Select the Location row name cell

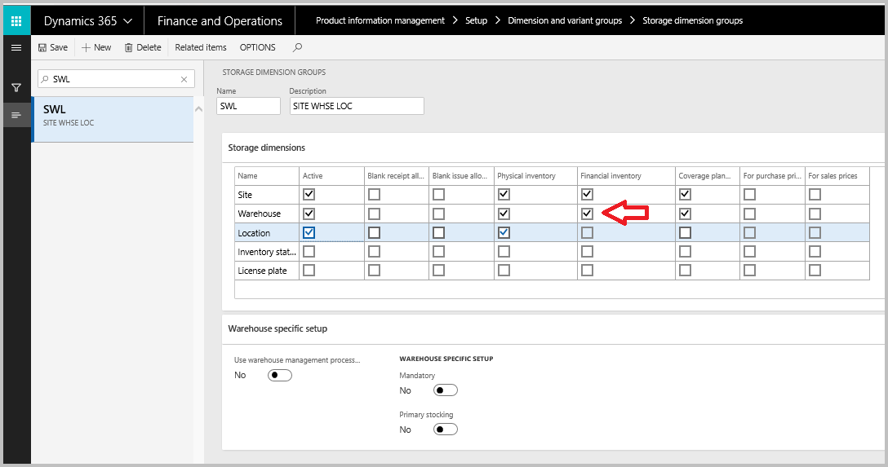coord(267,233)
